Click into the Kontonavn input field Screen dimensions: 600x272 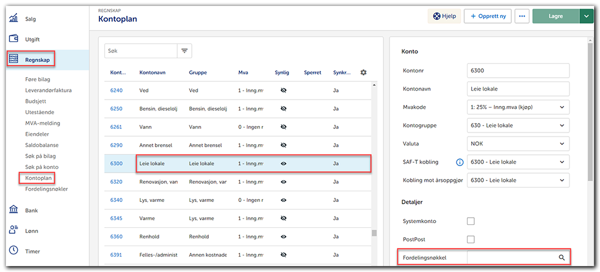[x=518, y=89]
